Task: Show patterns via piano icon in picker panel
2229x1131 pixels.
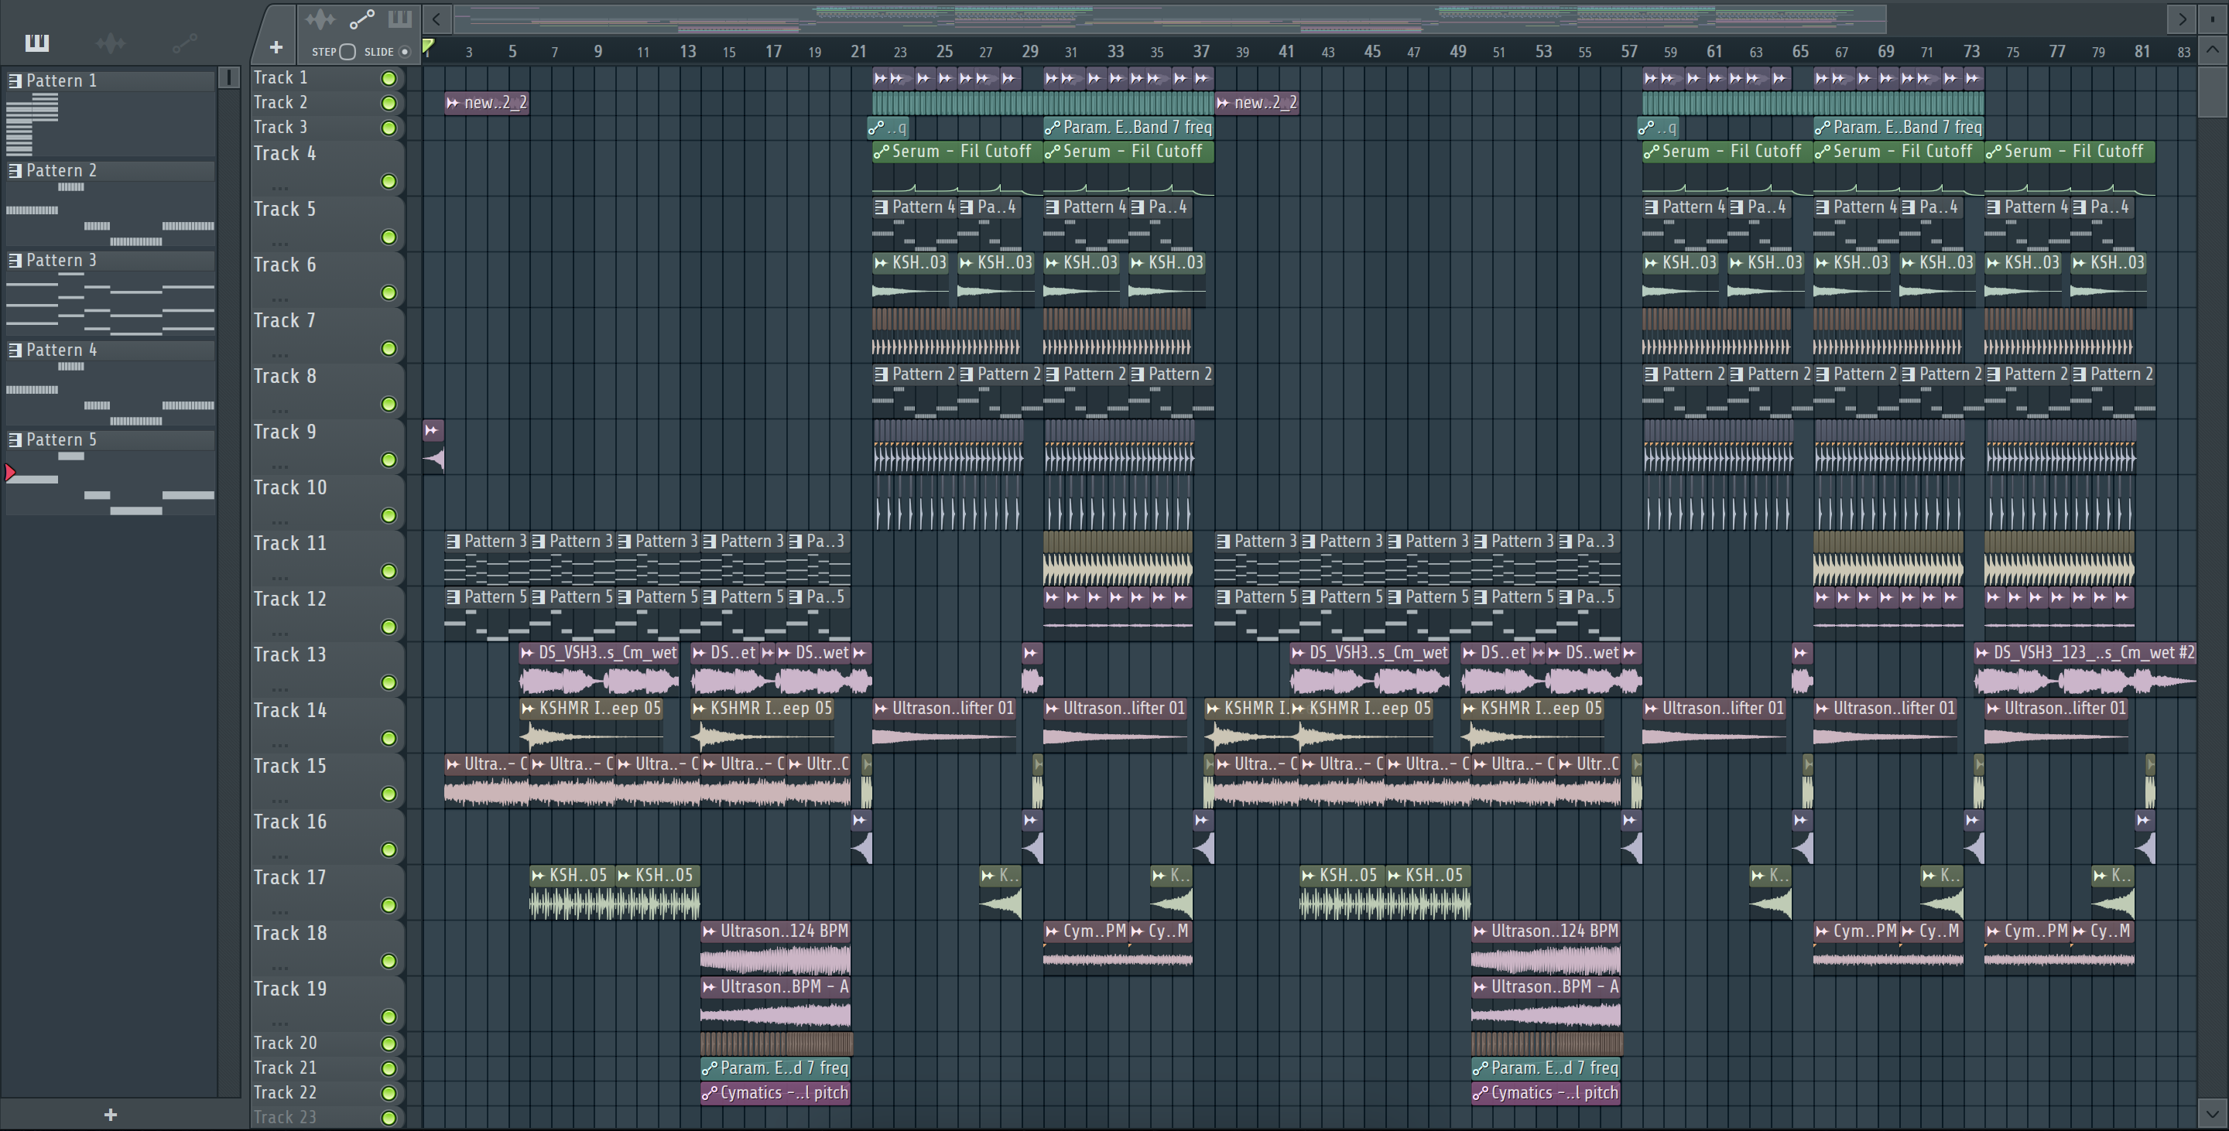Action: 37,43
